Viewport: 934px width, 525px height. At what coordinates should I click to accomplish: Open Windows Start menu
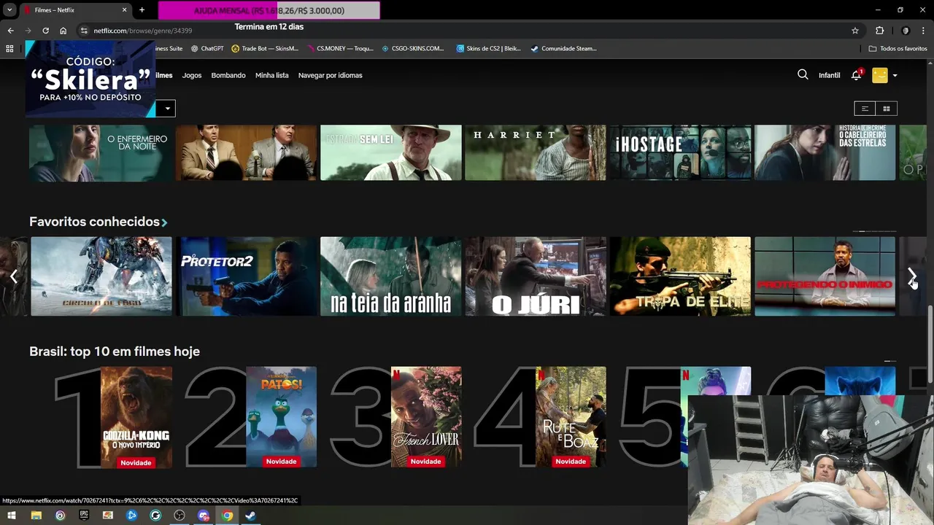click(x=12, y=516)
